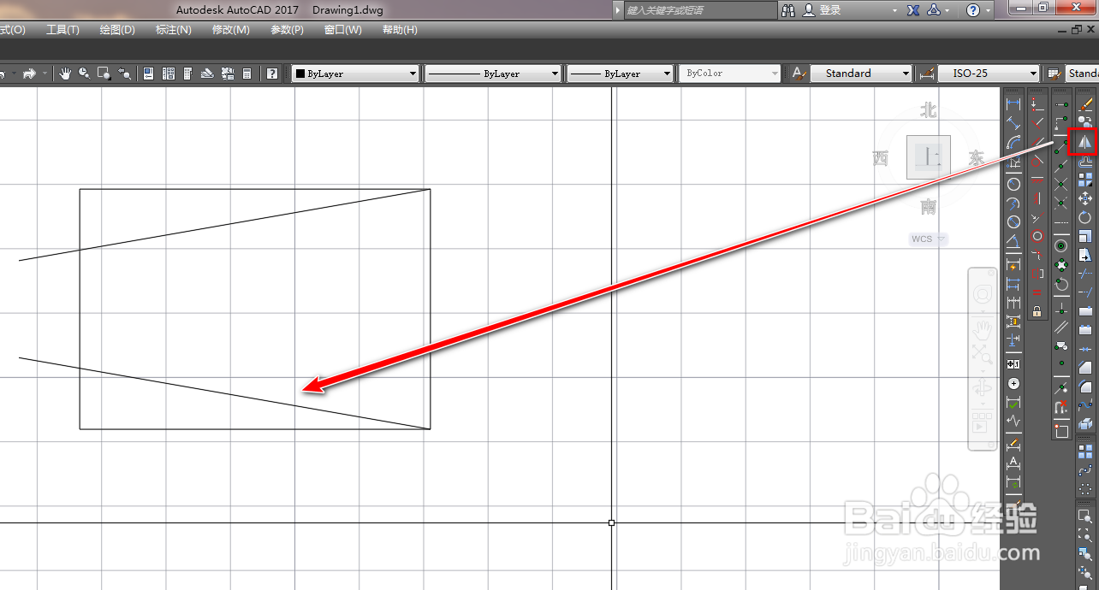Open the 修改(M) menu

tap(231, 30)
